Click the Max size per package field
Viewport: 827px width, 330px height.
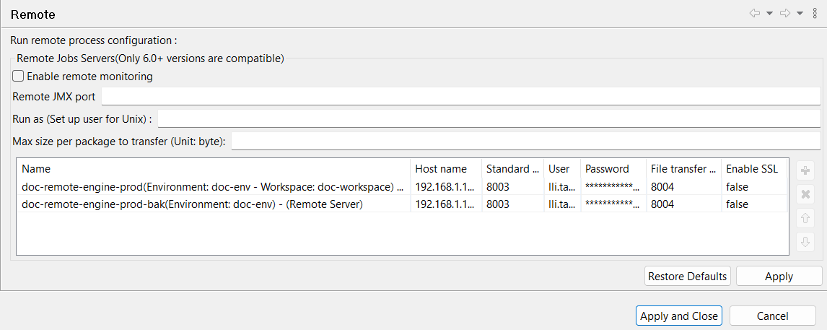[x=525, y=141]
